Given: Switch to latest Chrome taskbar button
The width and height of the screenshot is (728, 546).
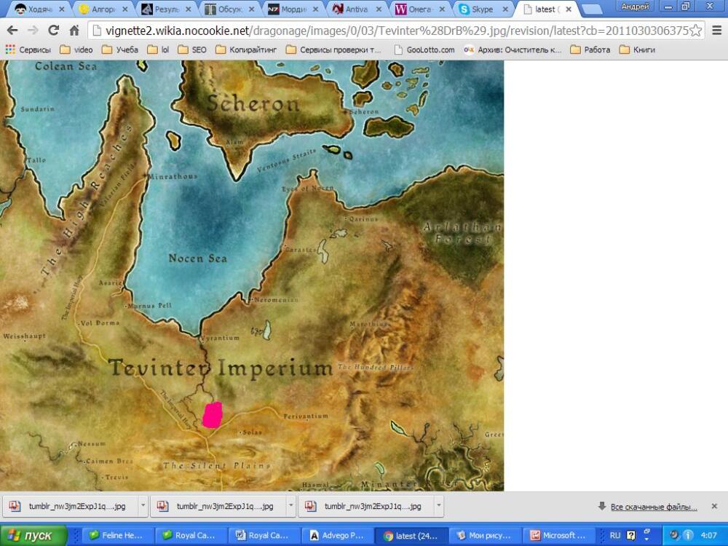Looking at the screenshot, I should [410, 535].
